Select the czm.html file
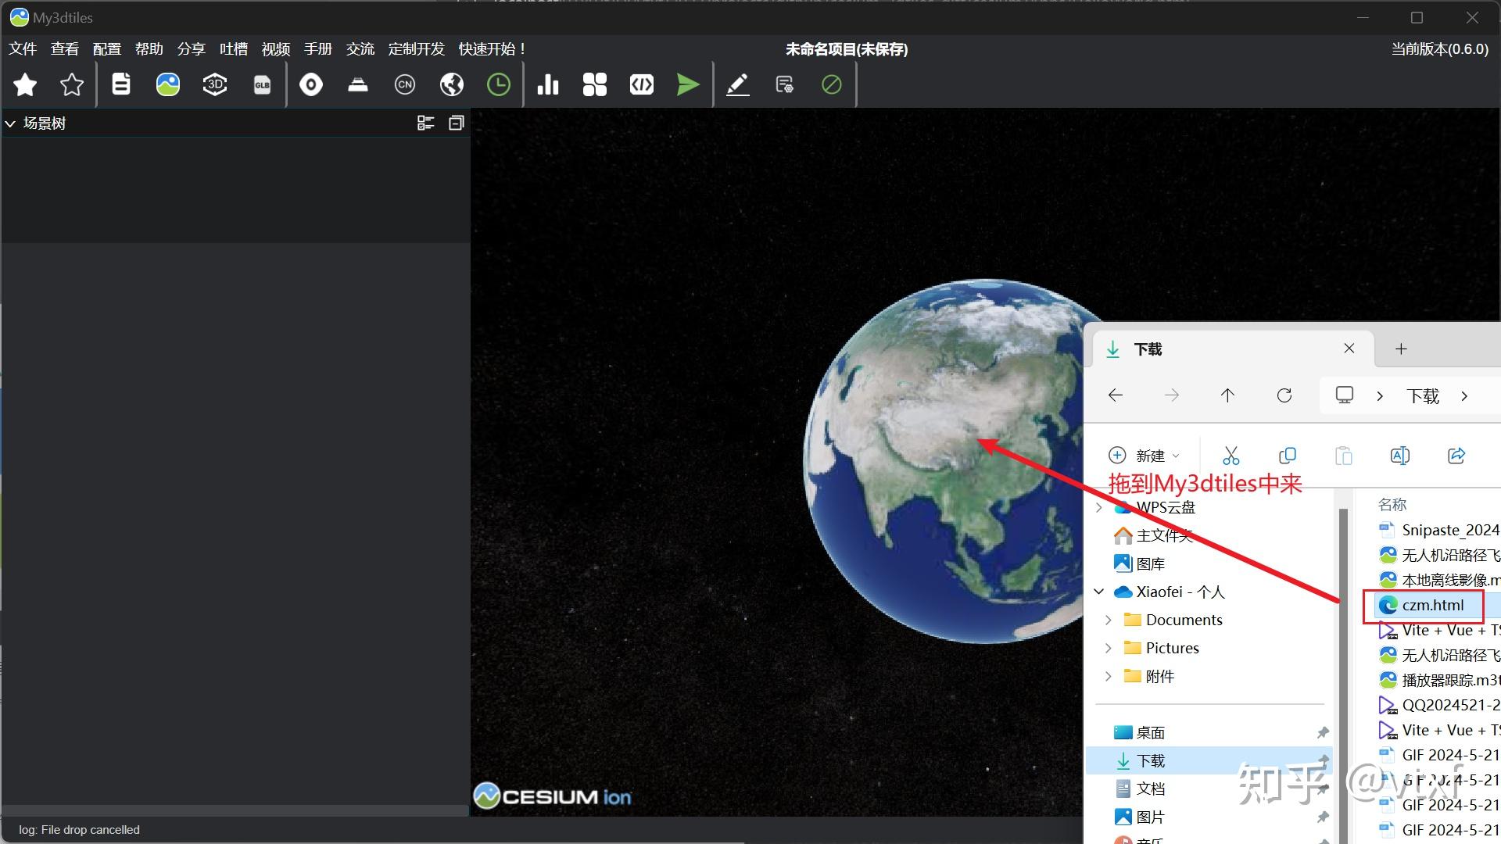Screen dimensions: 1501x844 (1433, 605)
